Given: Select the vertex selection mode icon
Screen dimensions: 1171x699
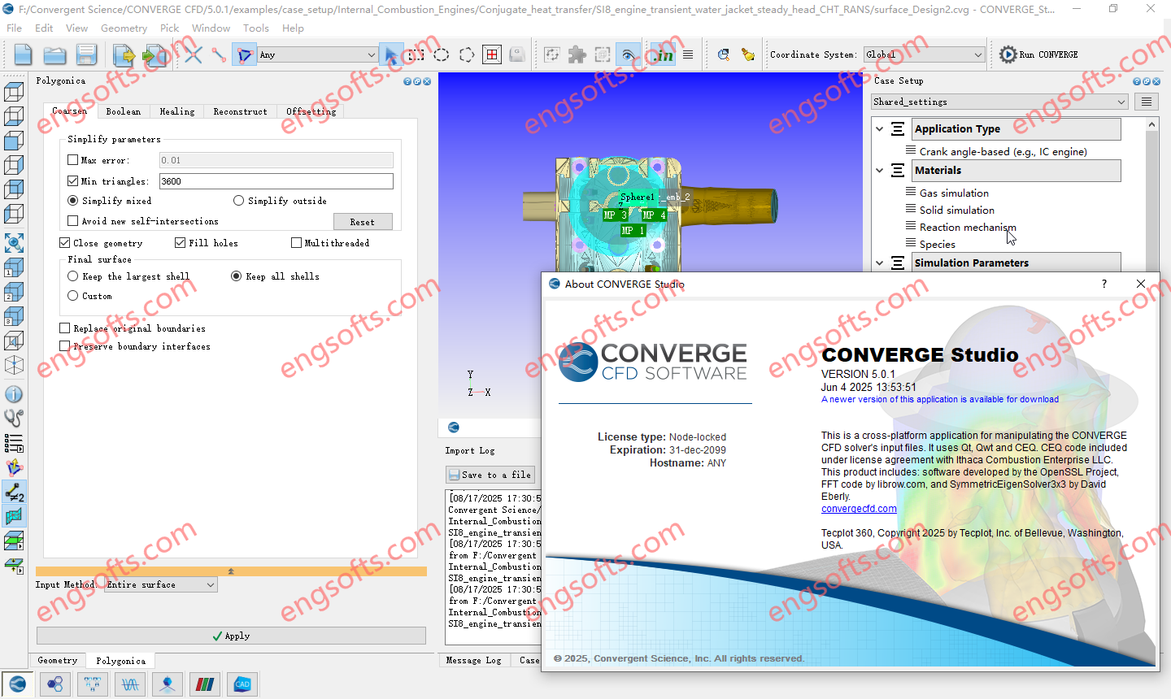Looking at the screenshot, I should tap(193, 54).
